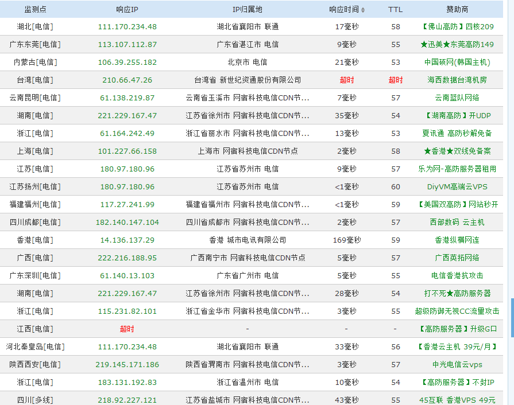
Task: Click monitoring point 上海[电信]
Action: pyautogui.click(x=36, y=151)
